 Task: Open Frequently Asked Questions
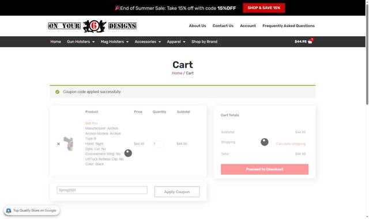click(x=288, y=26)
